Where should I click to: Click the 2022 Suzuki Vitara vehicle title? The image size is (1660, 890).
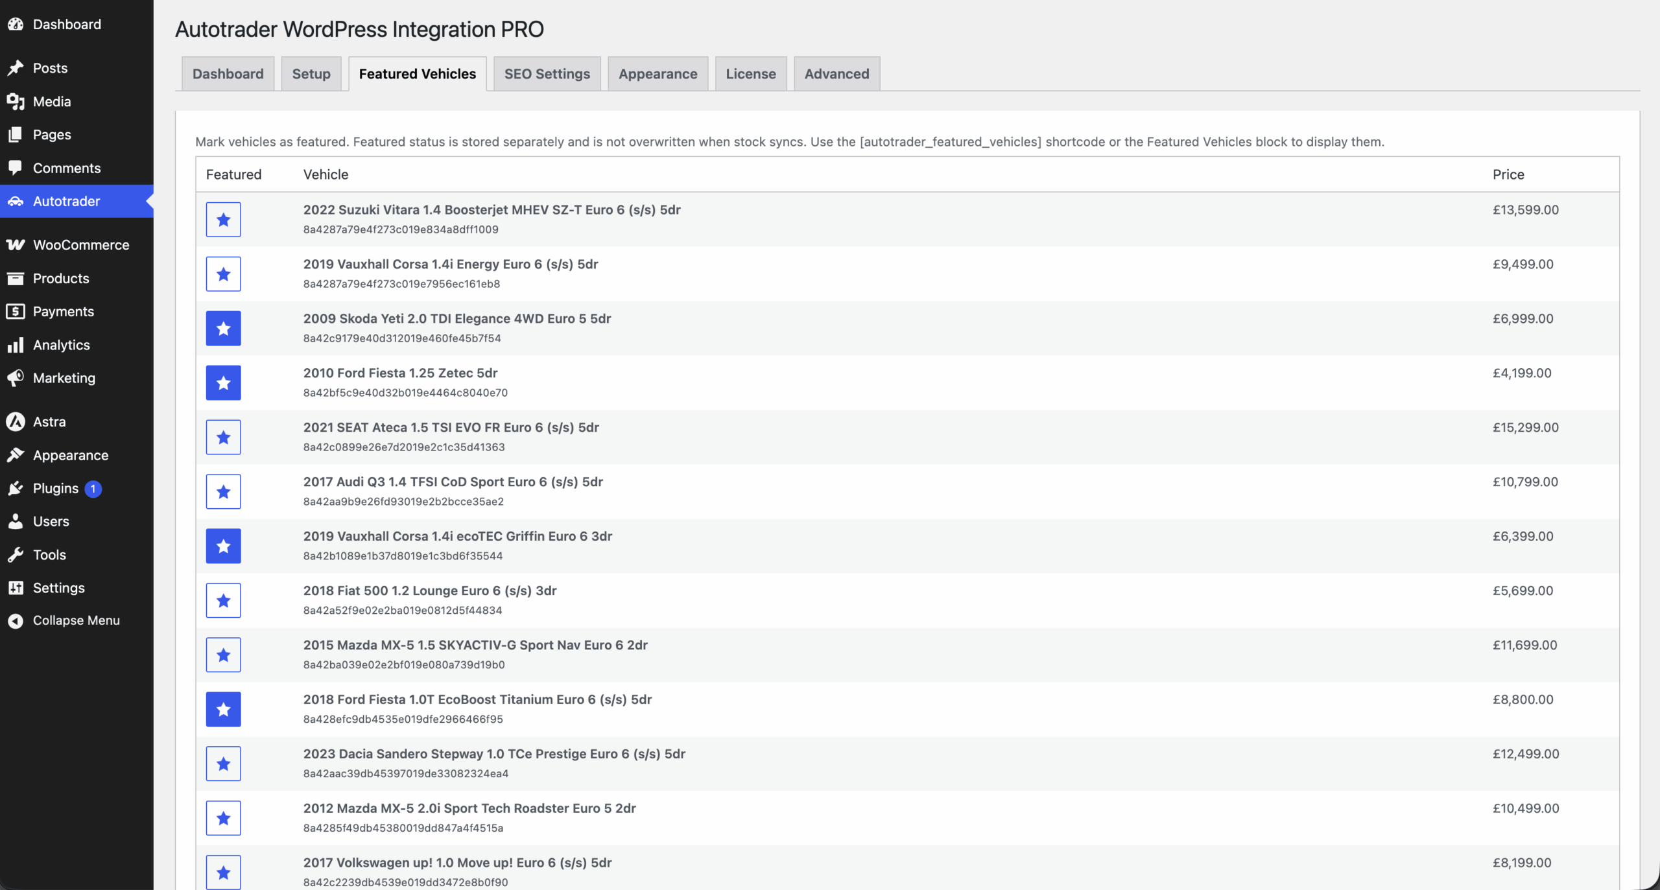pyautogui.click(x=492, y=210)
